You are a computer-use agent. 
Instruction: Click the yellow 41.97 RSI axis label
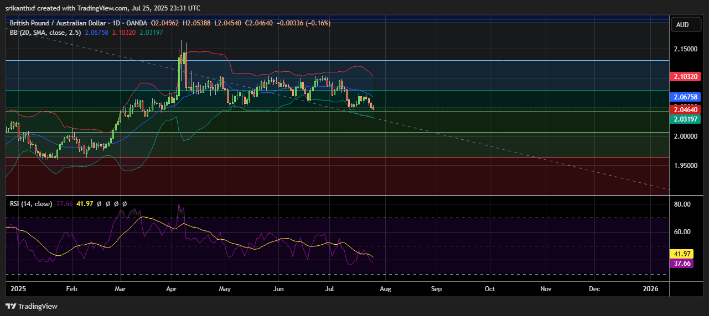[682, 254]
